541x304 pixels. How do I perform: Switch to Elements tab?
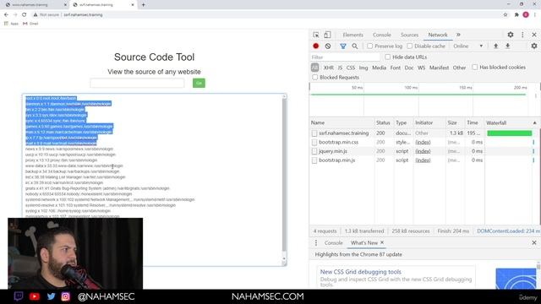(353, 35)
